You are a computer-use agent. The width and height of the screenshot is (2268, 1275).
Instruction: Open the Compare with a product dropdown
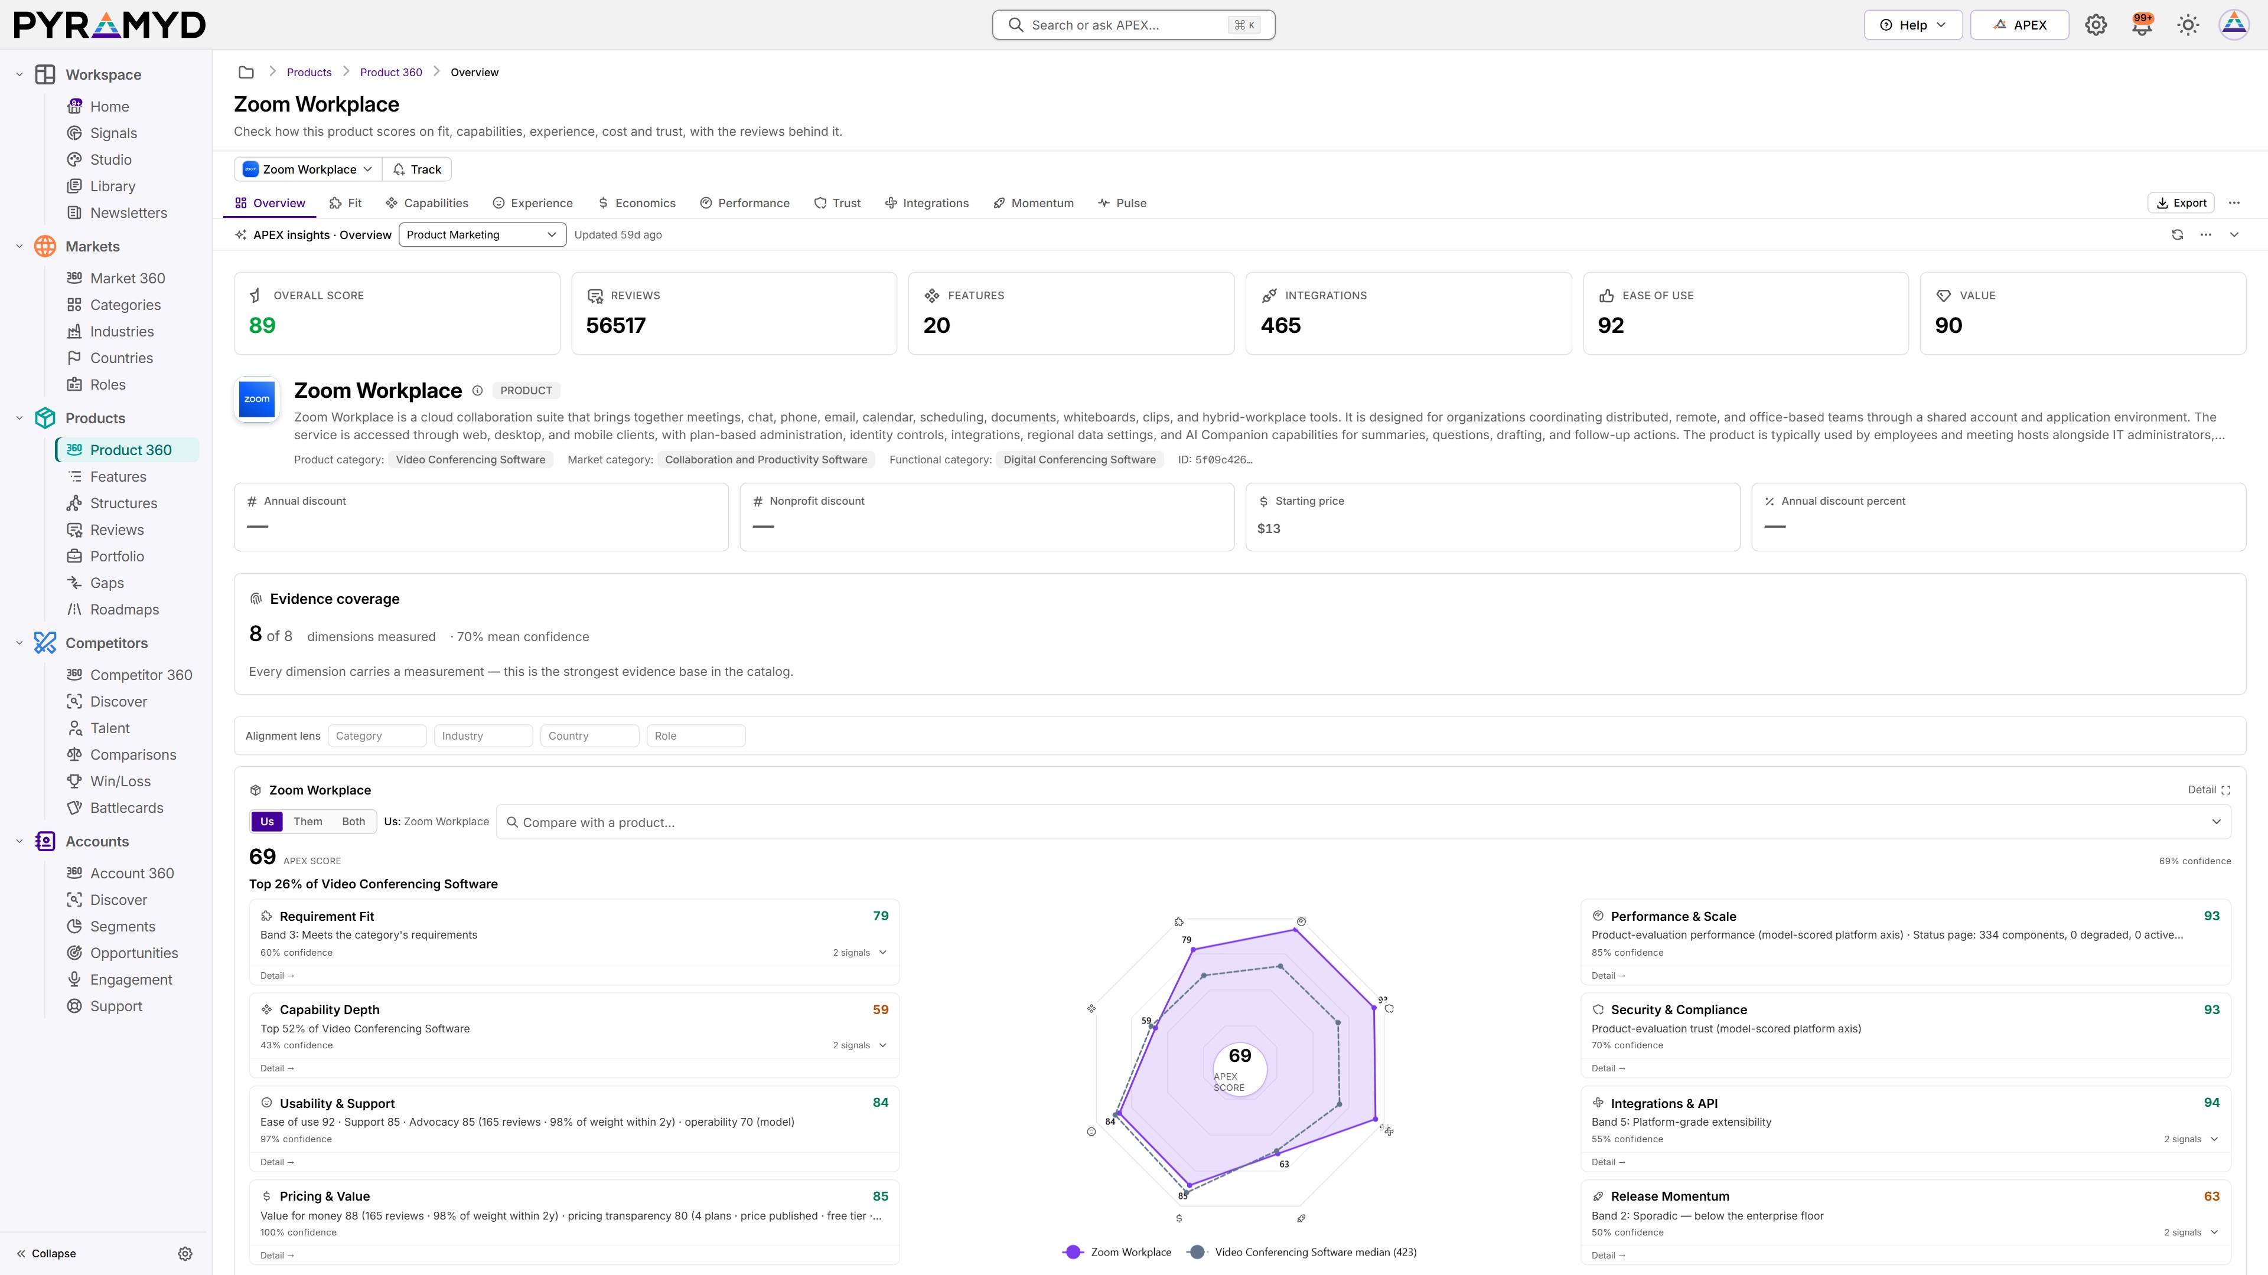pyautogui.click(x=1363, y=823)
